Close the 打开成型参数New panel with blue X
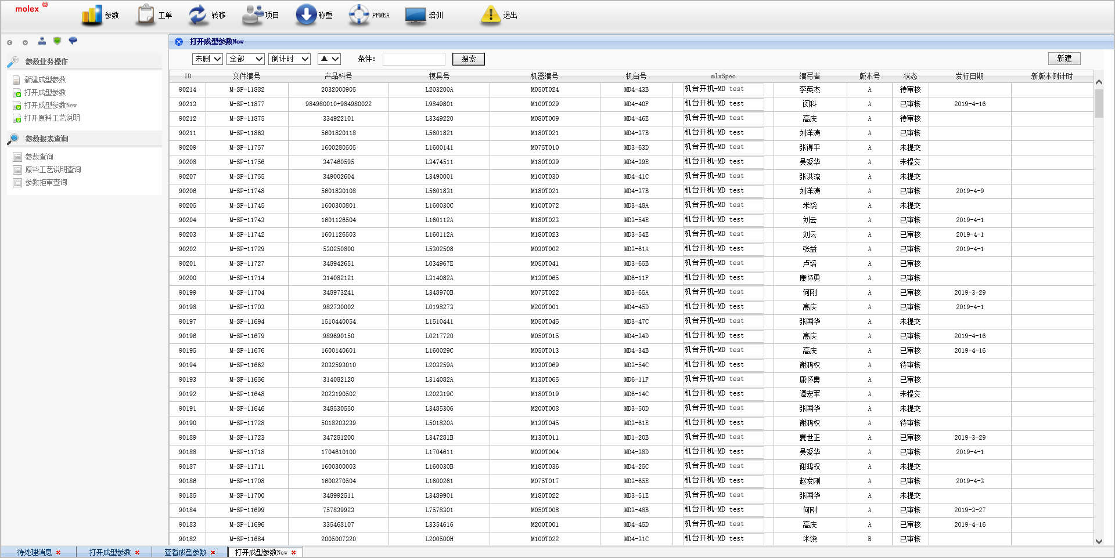The width and height of the screenshot is (1115, 558). click(179, 42)
